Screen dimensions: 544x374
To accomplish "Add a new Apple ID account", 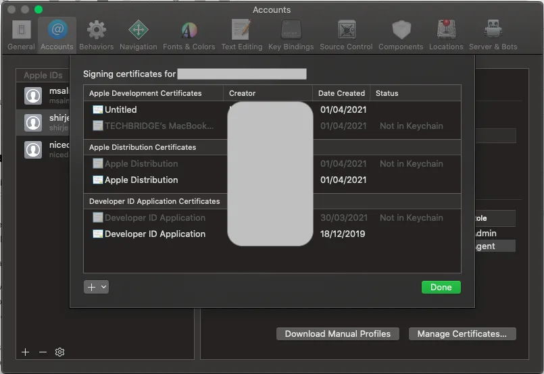I will coord(25,352).
